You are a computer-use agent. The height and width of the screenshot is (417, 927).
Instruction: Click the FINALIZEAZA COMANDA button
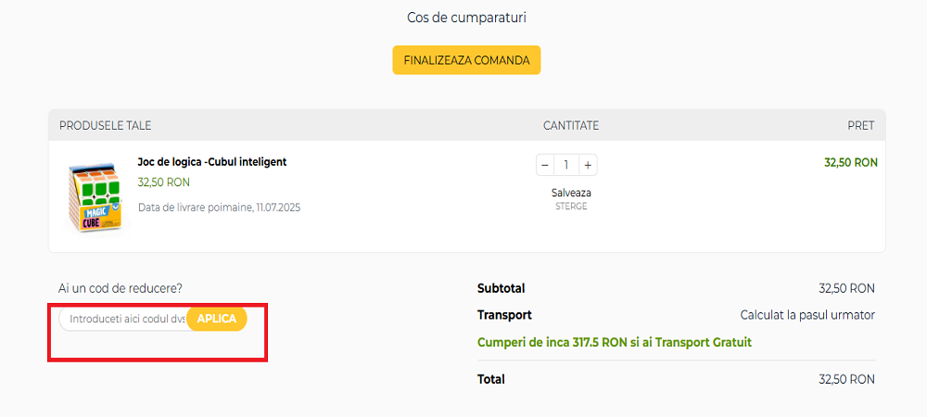click(x=466, y=60)
